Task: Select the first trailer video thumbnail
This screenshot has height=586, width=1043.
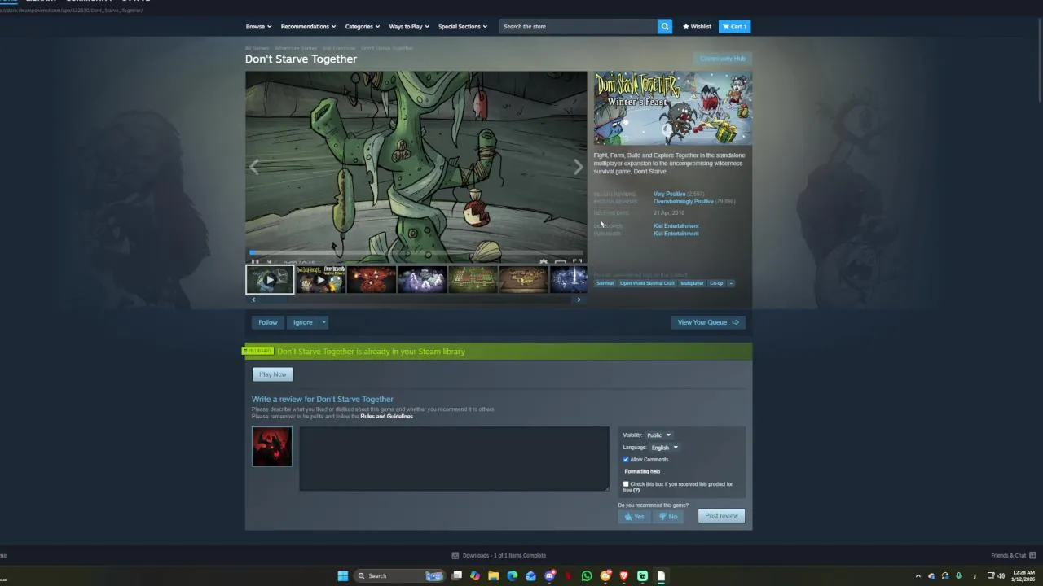Action: pyautogui.click(x=271, y=279)
